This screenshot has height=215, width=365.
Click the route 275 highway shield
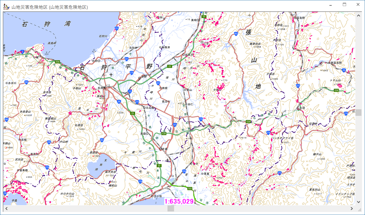click(x=132, y=73)
